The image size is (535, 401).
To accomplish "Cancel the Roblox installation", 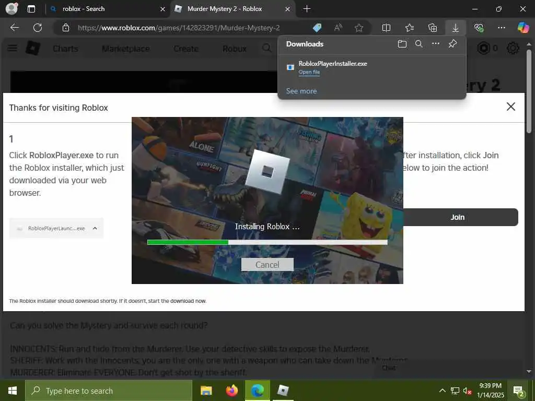I will pos(267,265).
